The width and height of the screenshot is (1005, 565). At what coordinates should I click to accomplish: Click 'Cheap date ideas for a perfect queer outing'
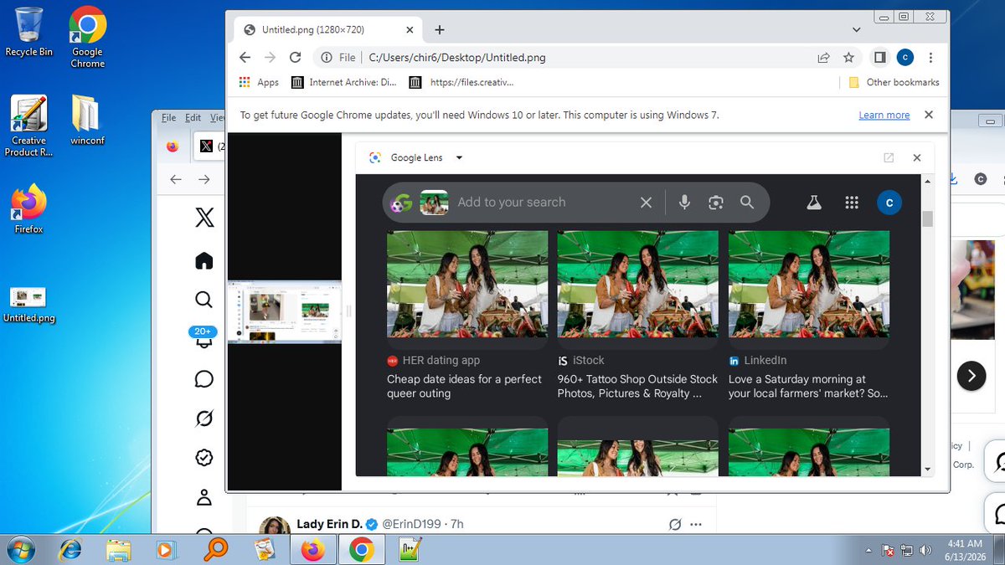pyautogui.click(x=464, y=386)
